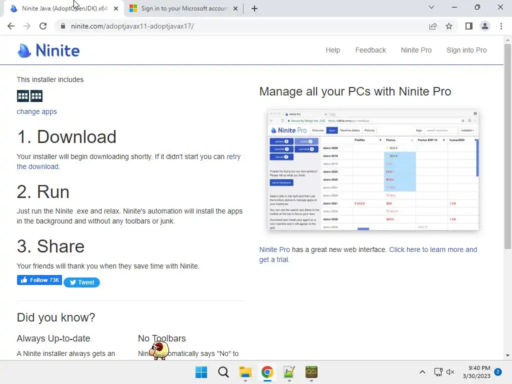Click the muted volume tray icon
This screenshot has width=512, height=384.
450,372
